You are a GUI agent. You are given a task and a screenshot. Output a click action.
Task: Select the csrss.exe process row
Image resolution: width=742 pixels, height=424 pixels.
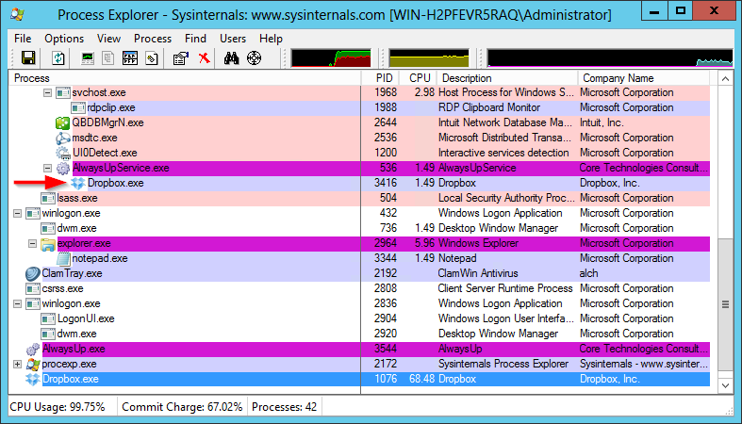(359, 288)
